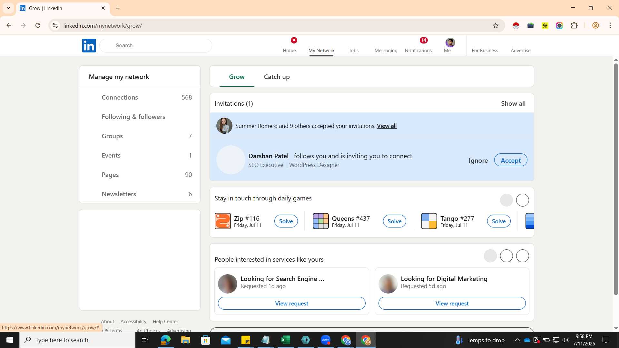Image resolution: width=619 pixels, height=348 pixels.
Task: Click Summer Romero's profile photo
Action: click(x=224, y=126)
